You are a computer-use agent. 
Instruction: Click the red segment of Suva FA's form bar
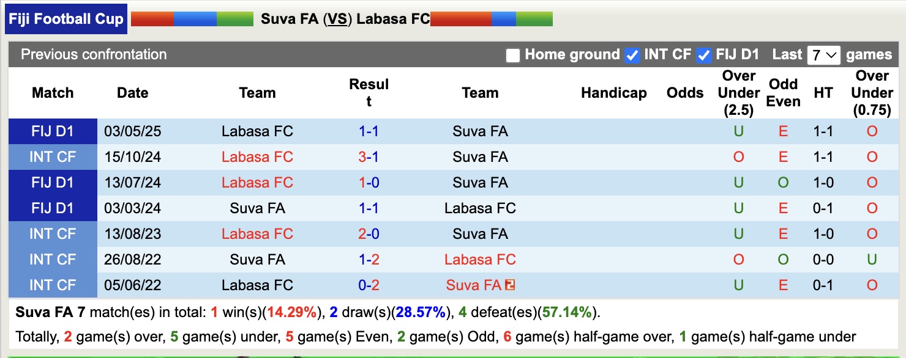(152, 19)
